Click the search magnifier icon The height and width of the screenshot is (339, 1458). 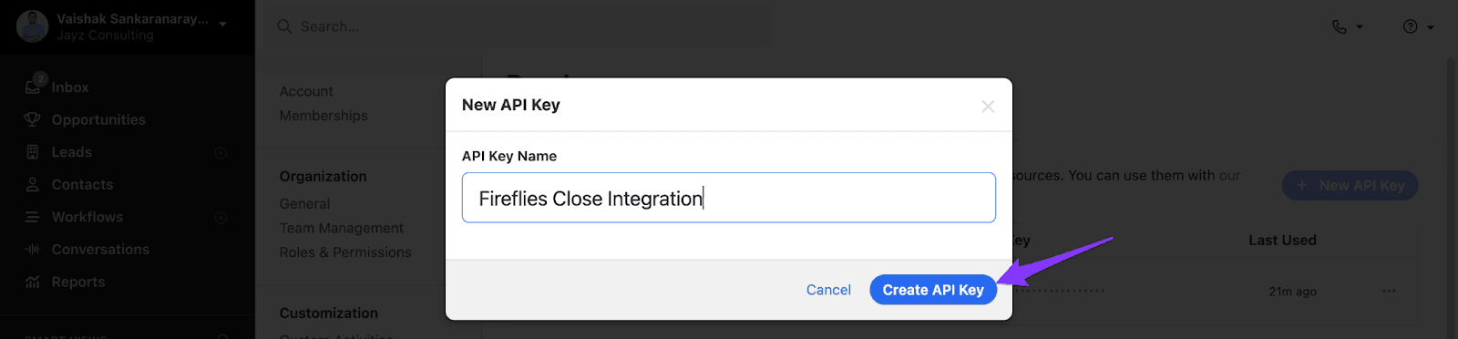(x=284, y=26)
